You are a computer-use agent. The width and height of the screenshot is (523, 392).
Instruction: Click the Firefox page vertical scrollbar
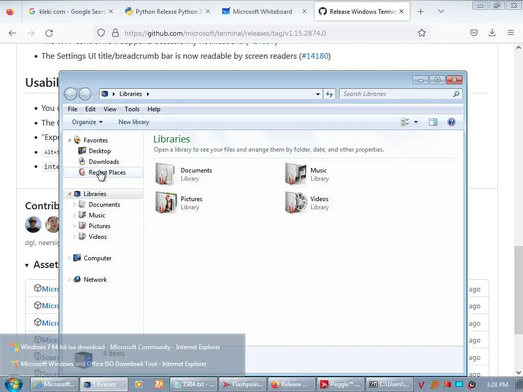518,289
